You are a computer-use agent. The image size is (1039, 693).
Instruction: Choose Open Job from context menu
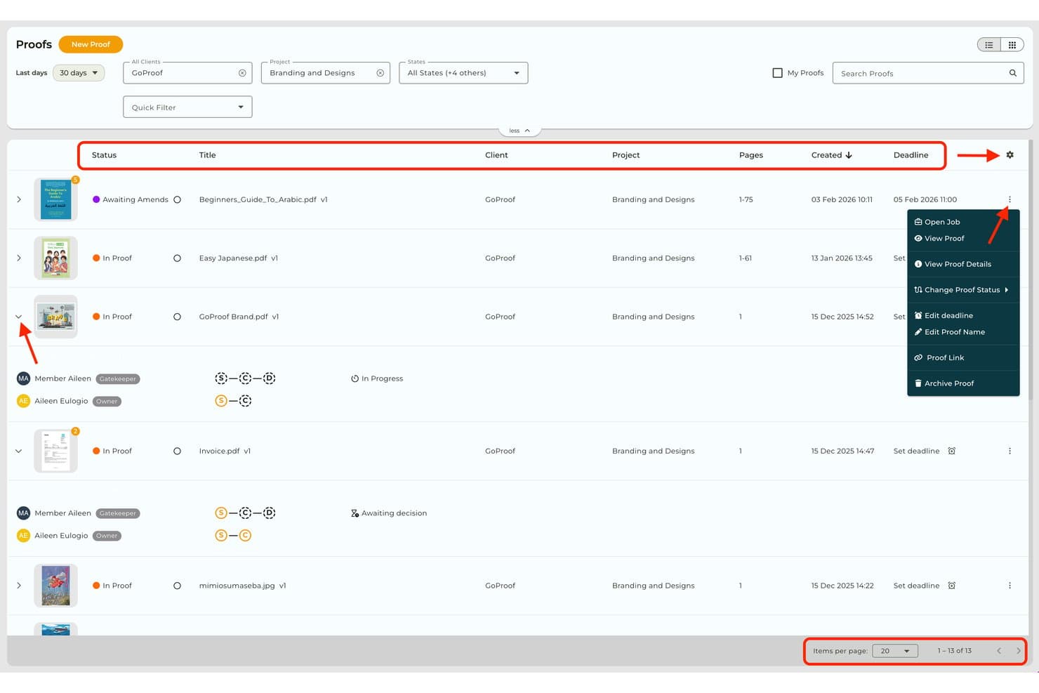coord(941,222)
